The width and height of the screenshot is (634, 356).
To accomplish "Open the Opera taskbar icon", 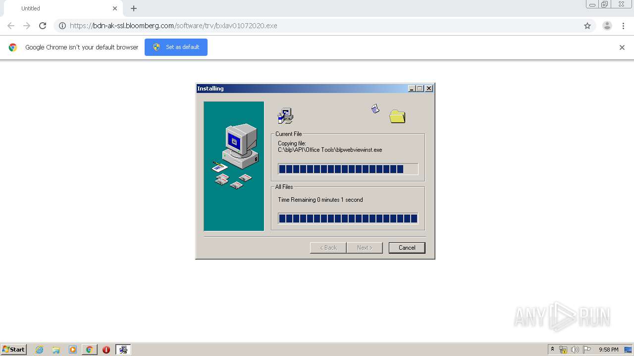I will 106,350.
